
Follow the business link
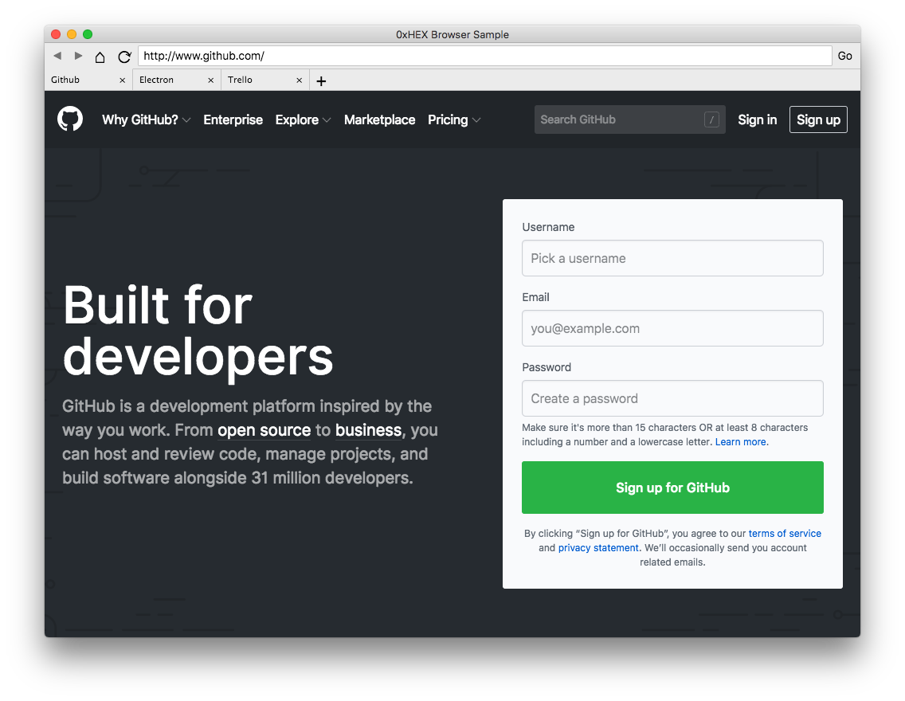click(x=368, y=430)
